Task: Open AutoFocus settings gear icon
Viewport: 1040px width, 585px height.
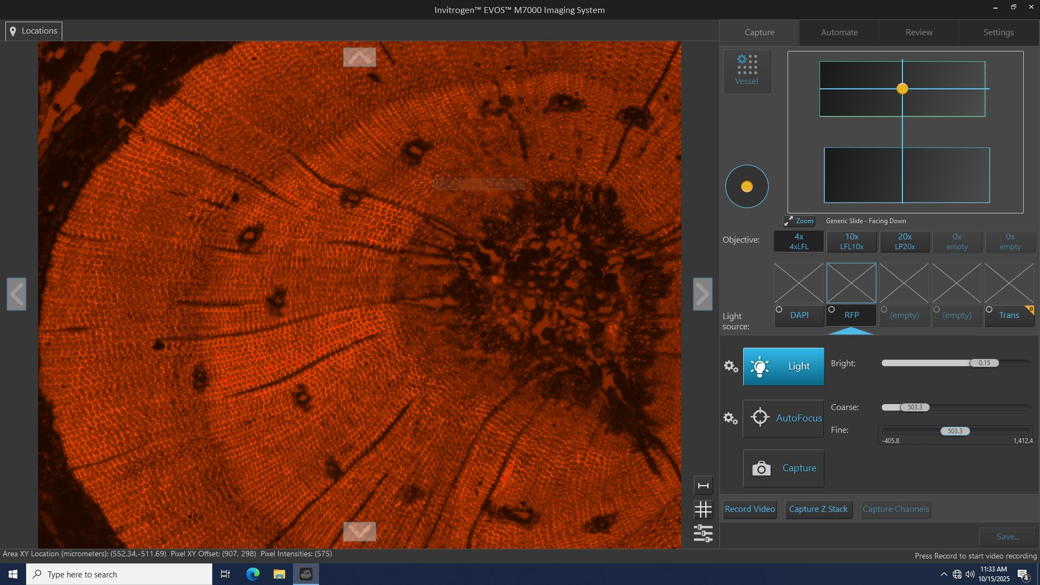Action: coord(731,418)
